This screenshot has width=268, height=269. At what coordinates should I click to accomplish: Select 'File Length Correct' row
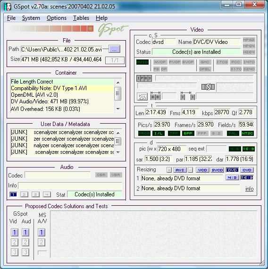[62, 82]
